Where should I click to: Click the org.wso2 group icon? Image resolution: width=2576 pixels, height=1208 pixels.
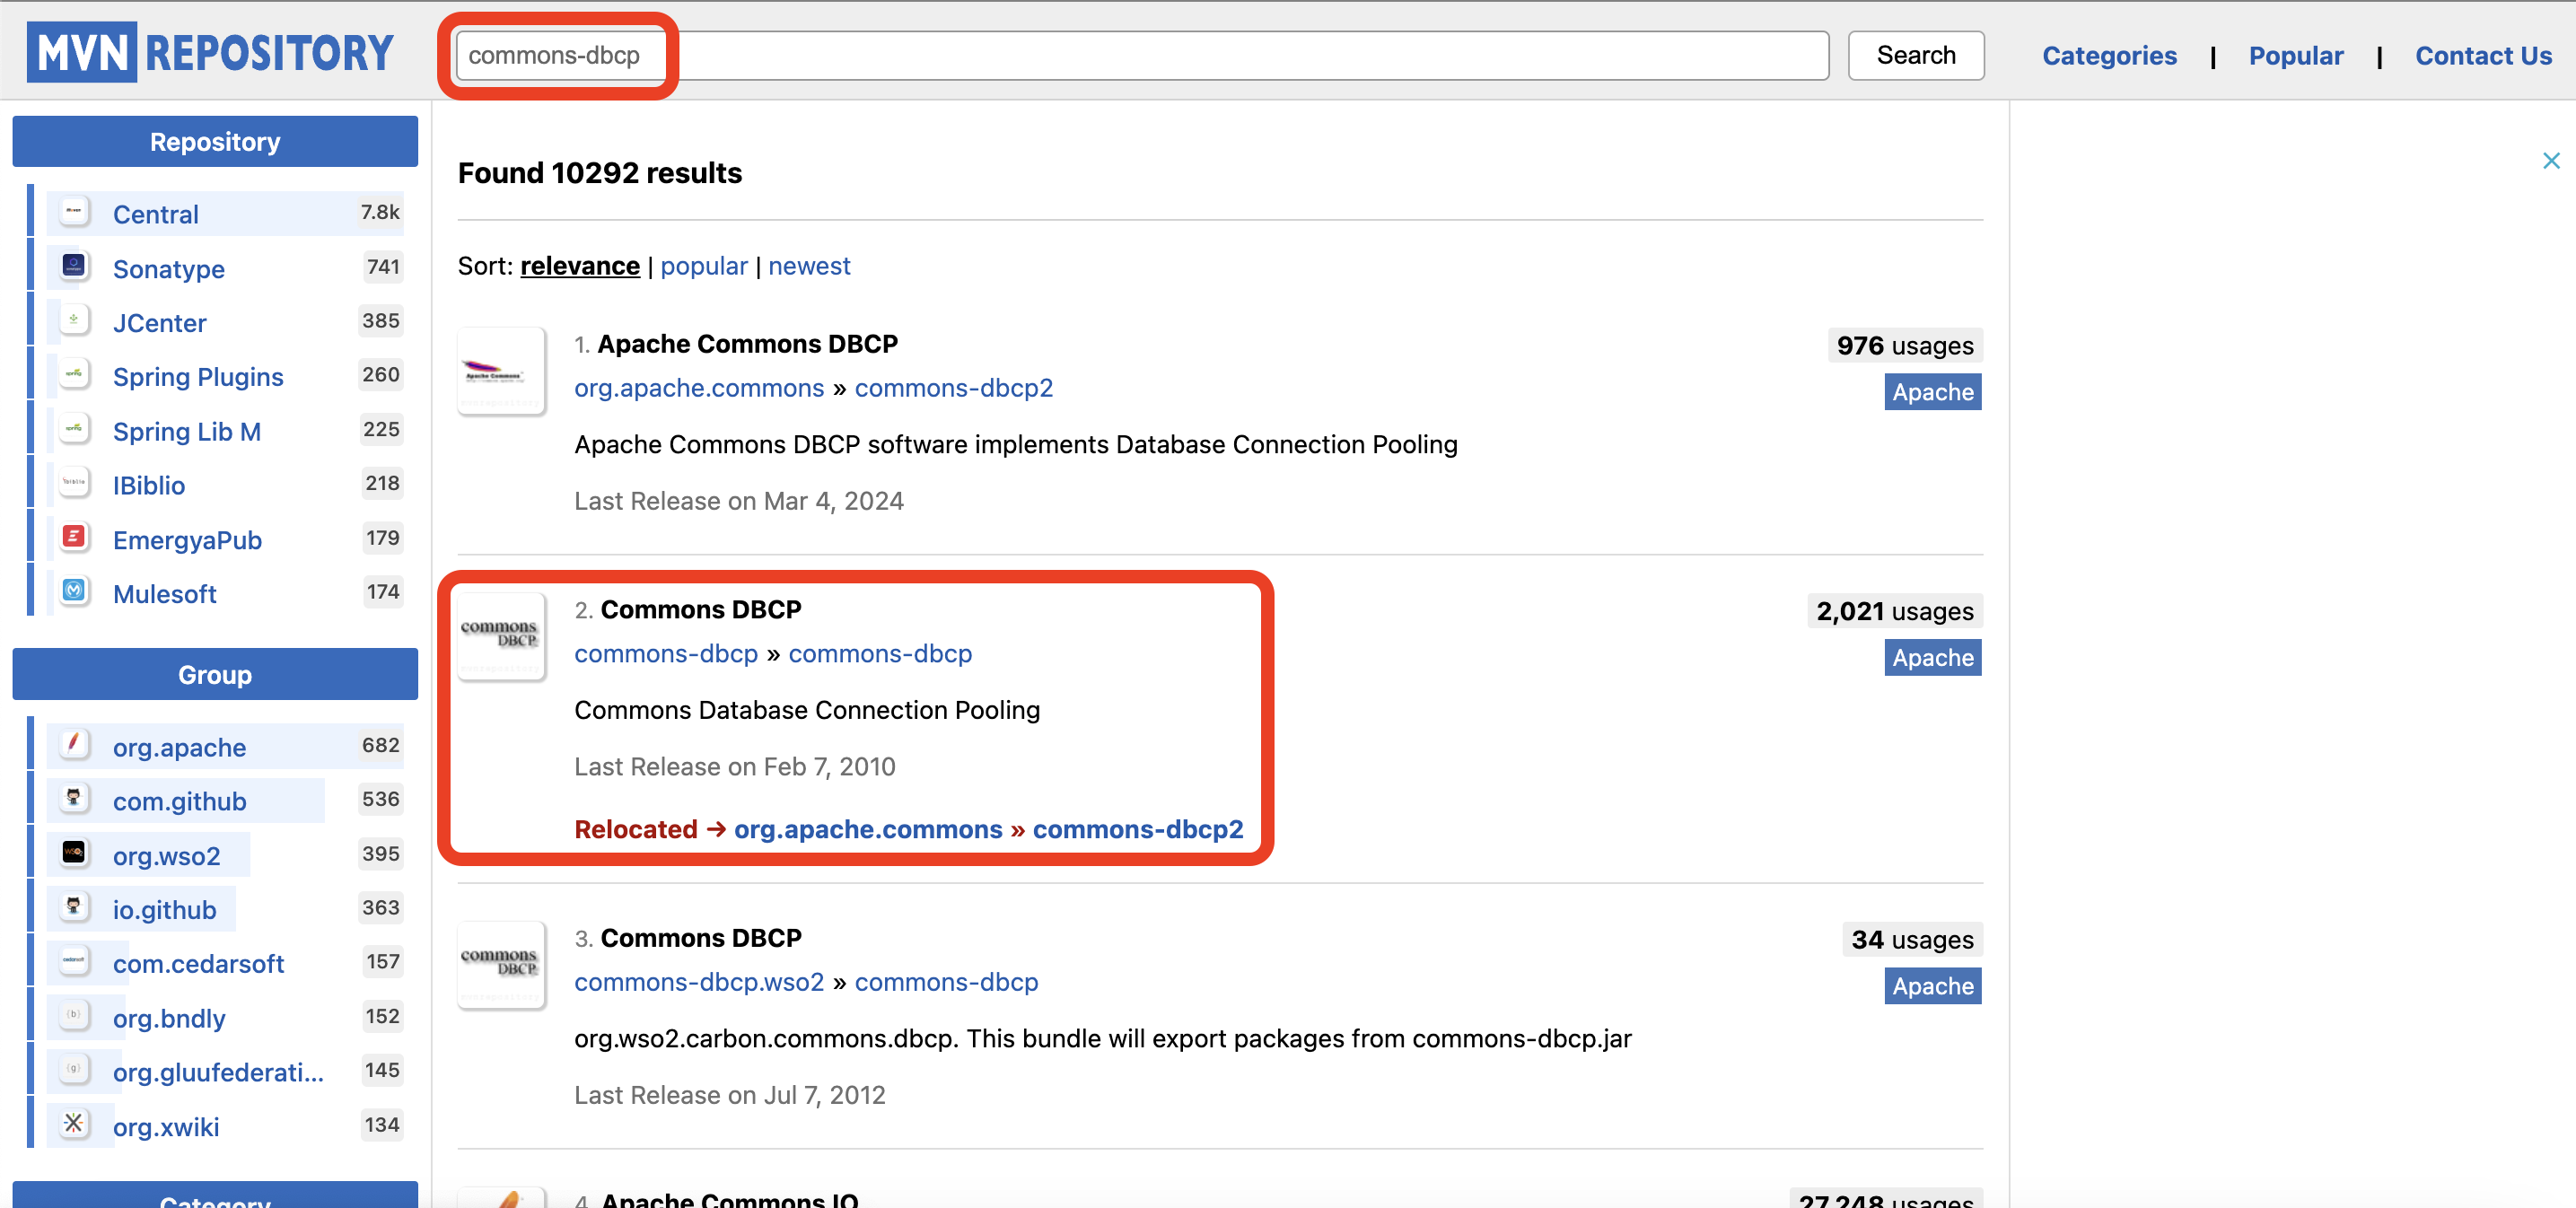click(74, 852)
